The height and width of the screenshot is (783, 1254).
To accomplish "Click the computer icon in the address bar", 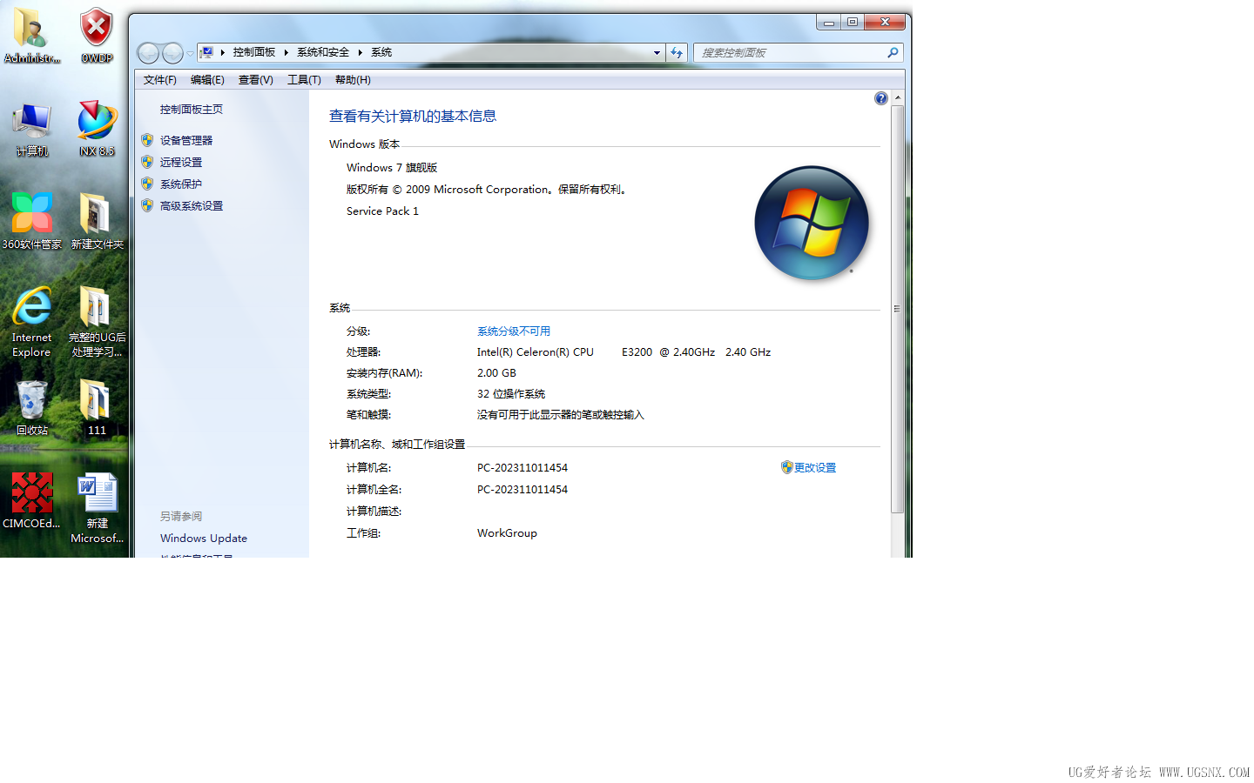I will [206, 53].
